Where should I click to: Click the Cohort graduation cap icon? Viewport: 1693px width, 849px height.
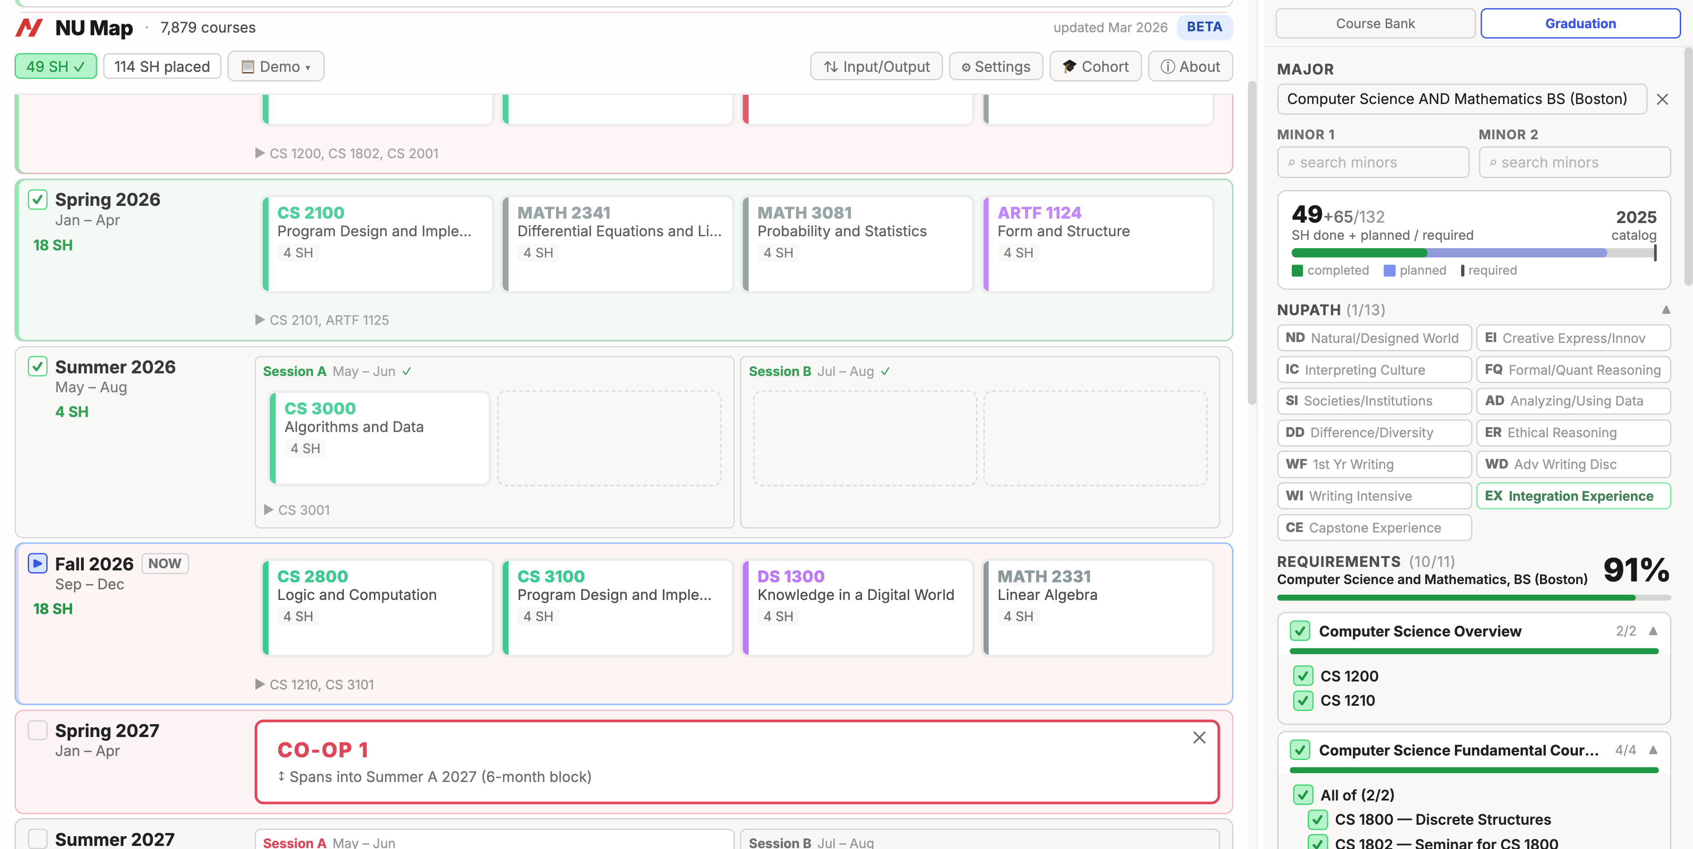(x=1069, y=67)
